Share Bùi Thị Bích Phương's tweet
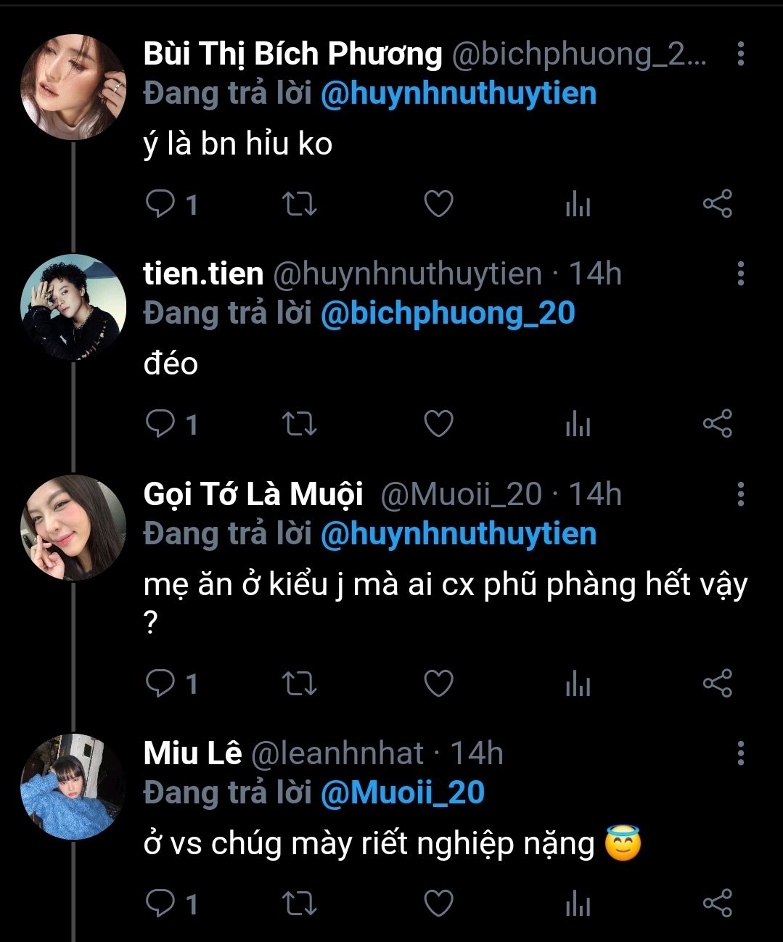The height and width of the screenshot is (942, 783). click(717, 205)
